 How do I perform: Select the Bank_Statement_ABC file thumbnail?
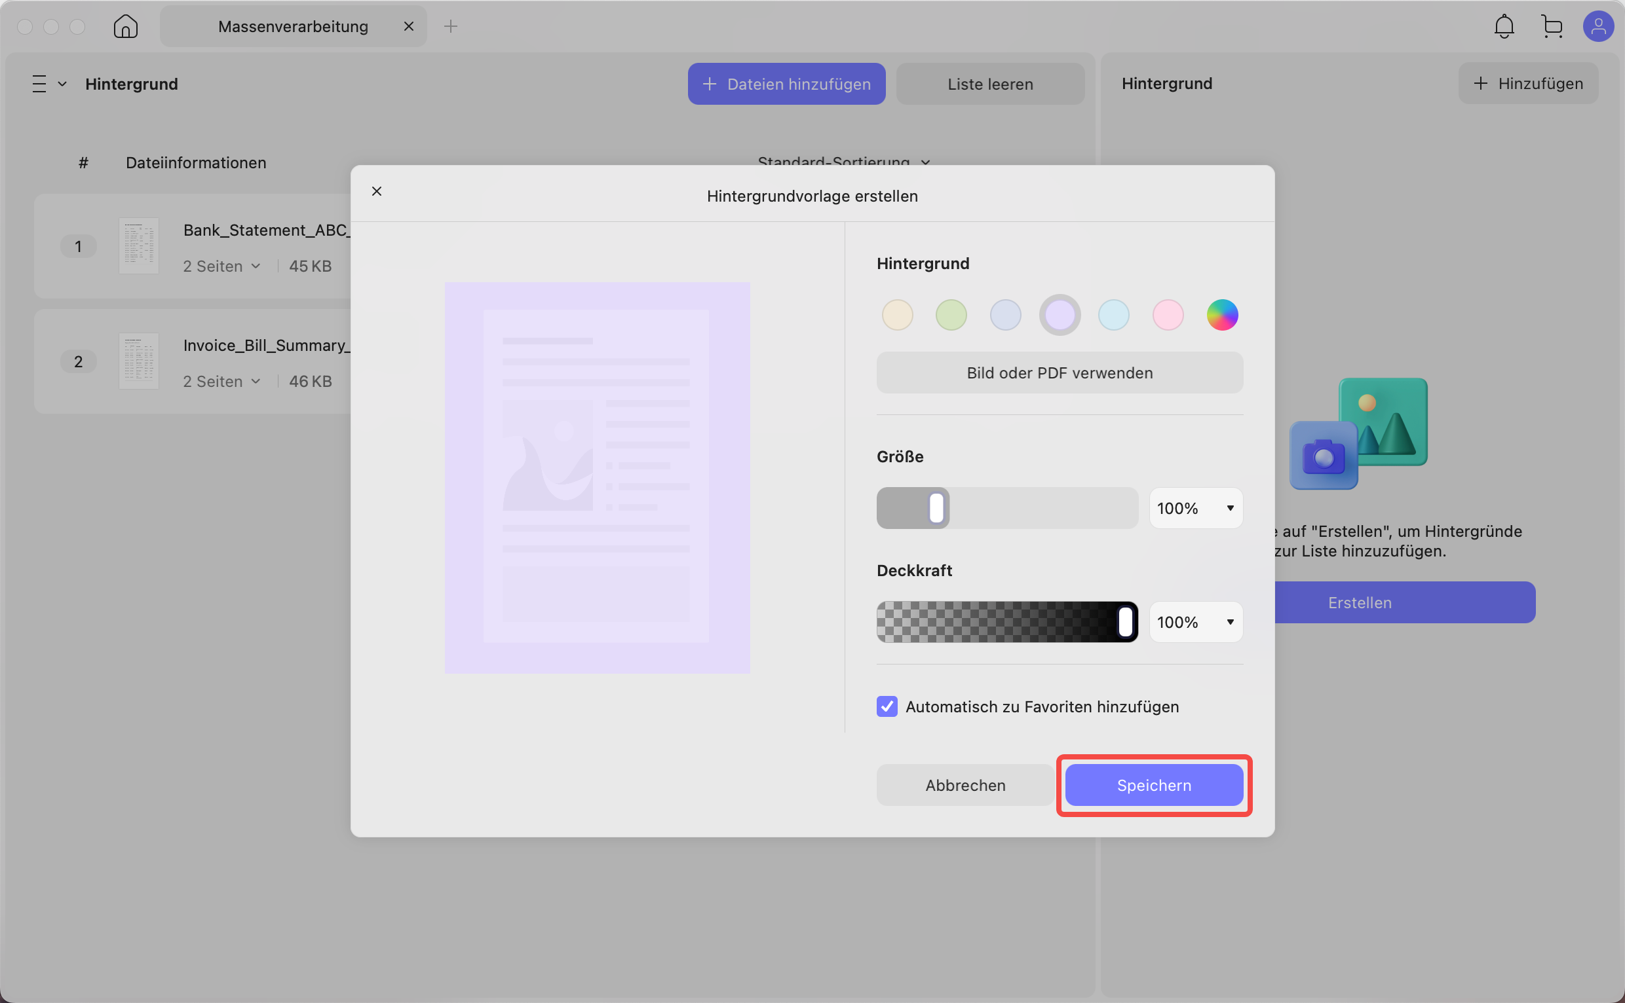point(139,246)
